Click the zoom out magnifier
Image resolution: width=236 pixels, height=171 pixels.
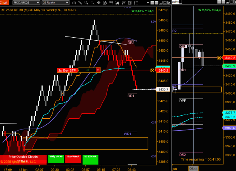(x=93, y=3)
